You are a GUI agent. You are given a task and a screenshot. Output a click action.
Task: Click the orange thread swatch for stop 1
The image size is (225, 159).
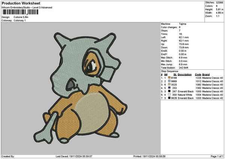tap(169, 77)
